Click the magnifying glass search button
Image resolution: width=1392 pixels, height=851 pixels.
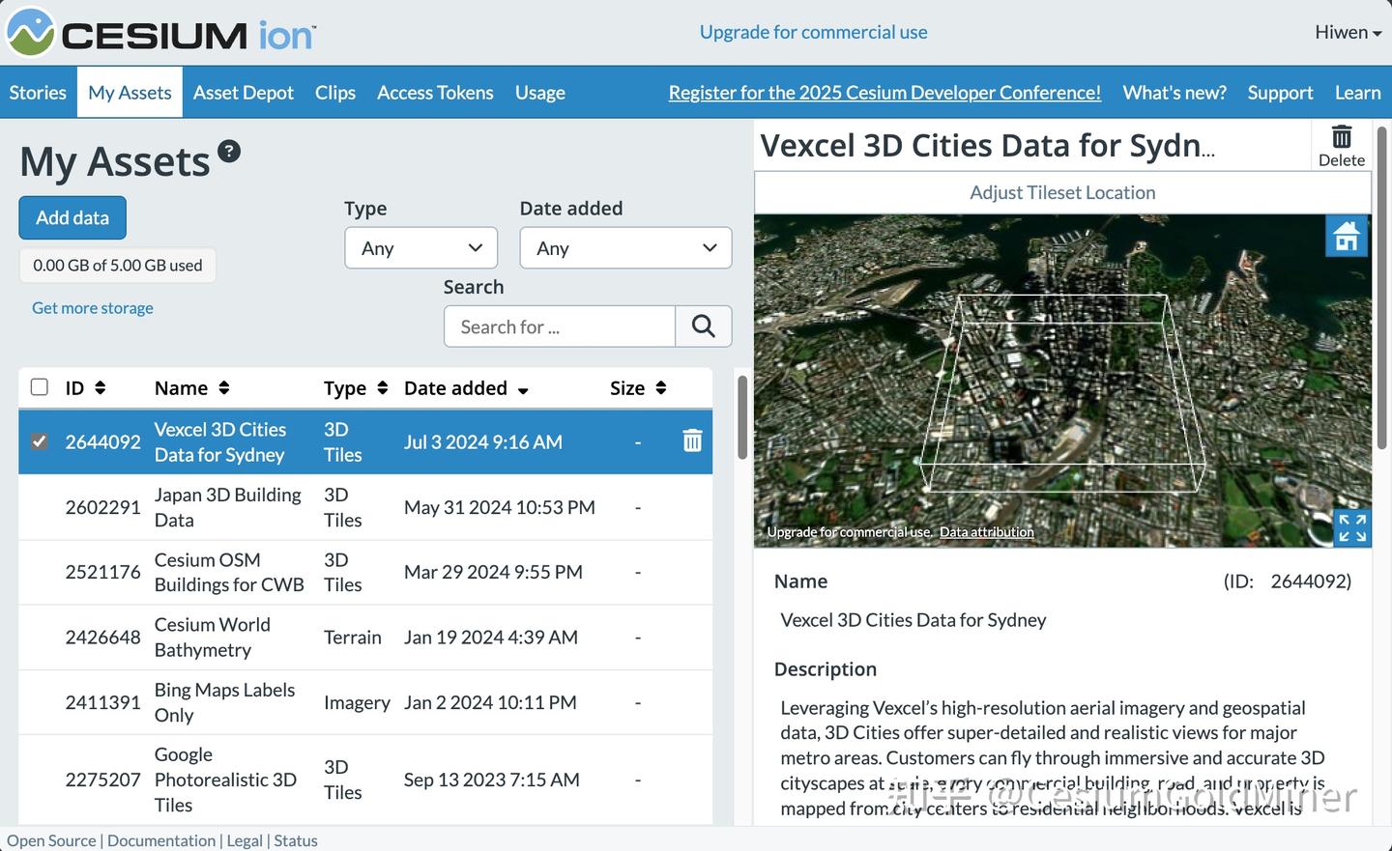point(703,326)
